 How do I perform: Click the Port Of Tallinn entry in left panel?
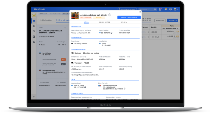pyautogui.click(x=46, y=54)
